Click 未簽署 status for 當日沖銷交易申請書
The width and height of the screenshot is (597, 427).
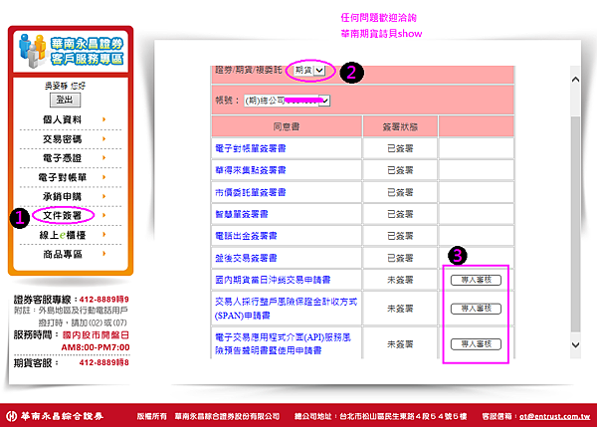tap(400, 280)
